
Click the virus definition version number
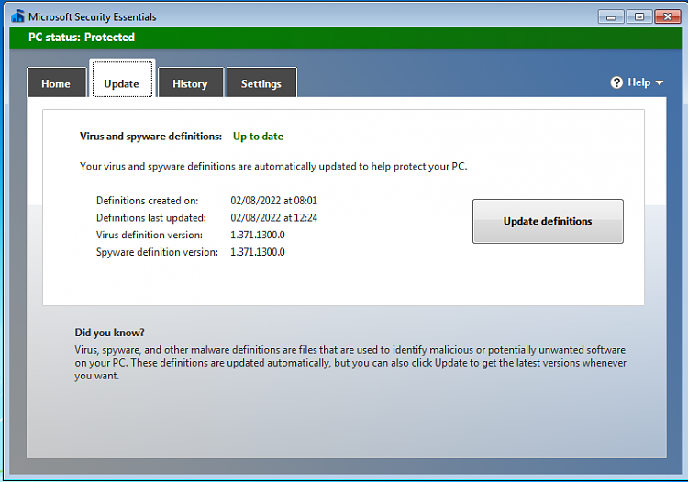coord(258,235)
